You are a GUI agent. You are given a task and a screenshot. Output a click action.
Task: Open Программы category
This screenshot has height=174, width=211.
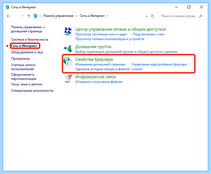[x=20, y=58]
